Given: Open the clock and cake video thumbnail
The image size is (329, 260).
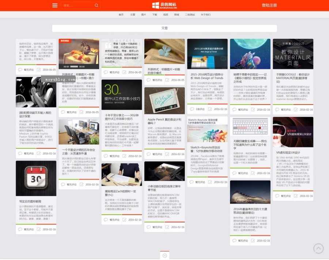Looking at the screenshot, I should [79, 54].
